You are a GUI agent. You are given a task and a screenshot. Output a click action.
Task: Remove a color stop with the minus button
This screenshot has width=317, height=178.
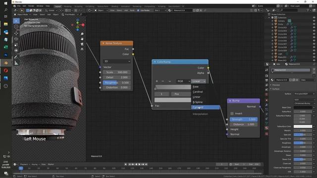click(163, 81)
